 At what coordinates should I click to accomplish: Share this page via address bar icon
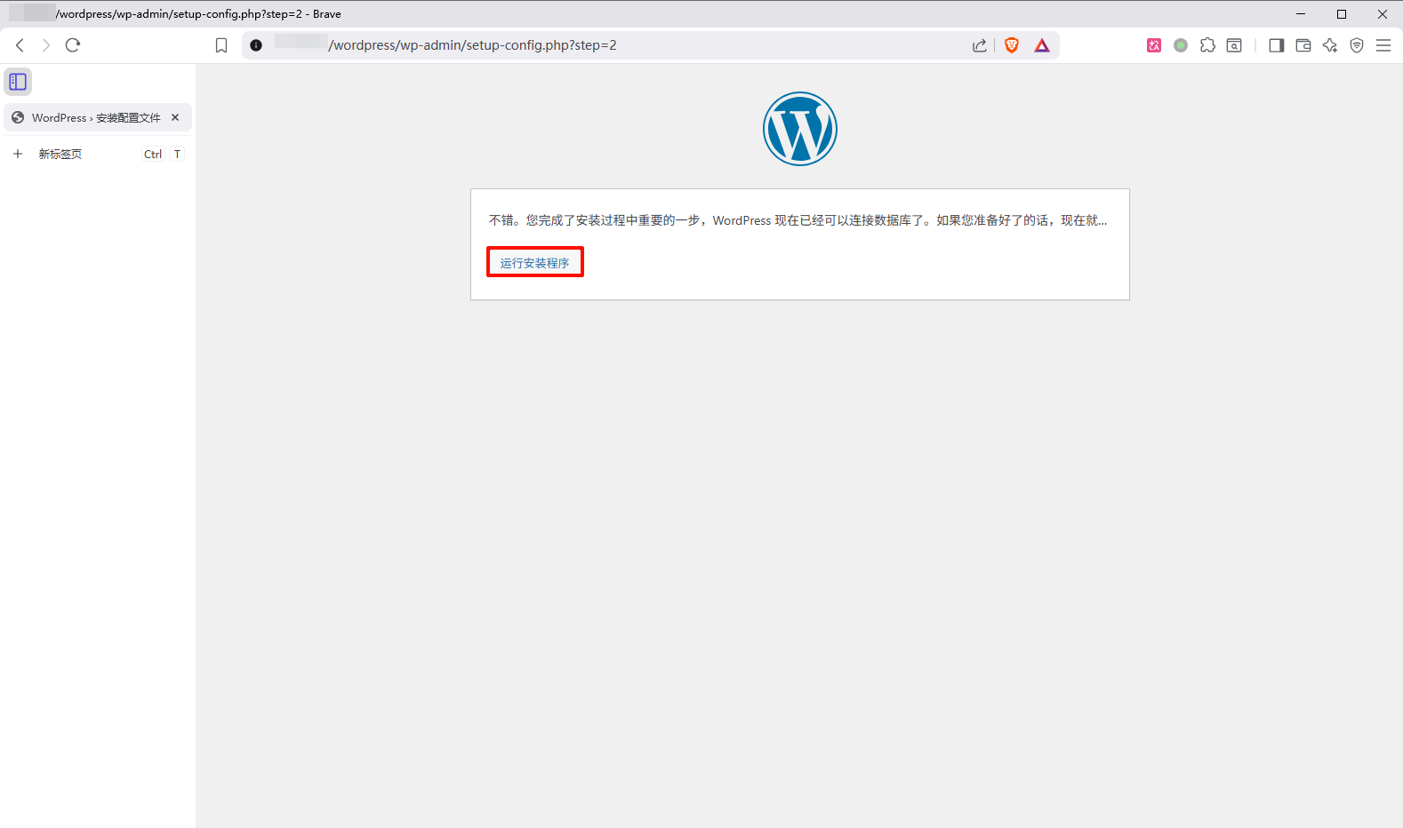click(x=979, y=45)
